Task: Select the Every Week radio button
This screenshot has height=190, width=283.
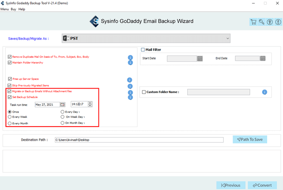Action: tap(10, 117)
